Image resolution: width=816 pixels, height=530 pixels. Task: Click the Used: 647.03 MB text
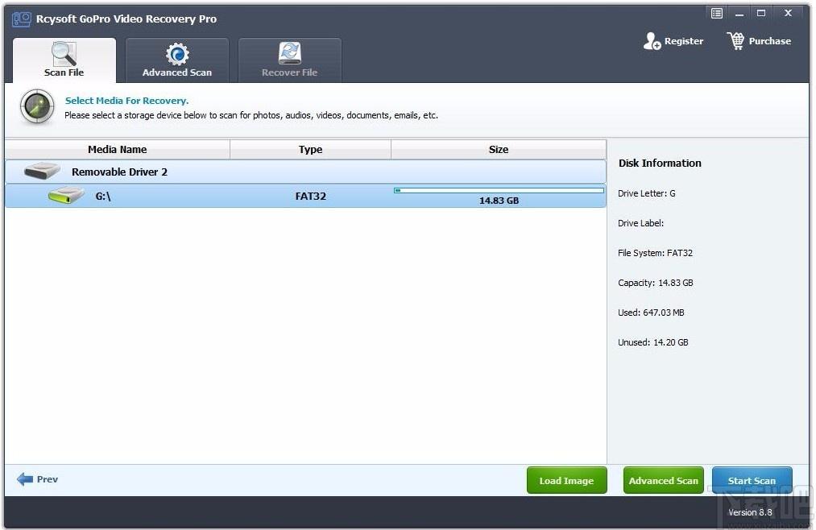click(x=651, y=313)
